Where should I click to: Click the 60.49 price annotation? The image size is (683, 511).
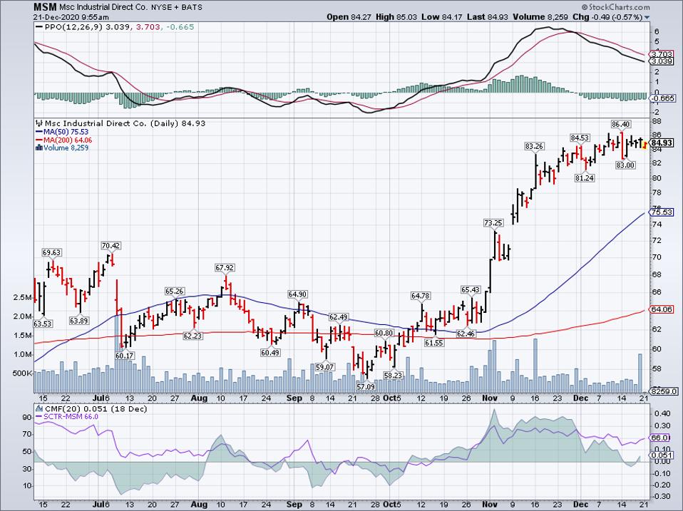click(270, 353)
